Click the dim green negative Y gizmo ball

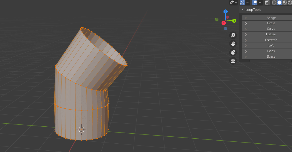pos(217,19)
